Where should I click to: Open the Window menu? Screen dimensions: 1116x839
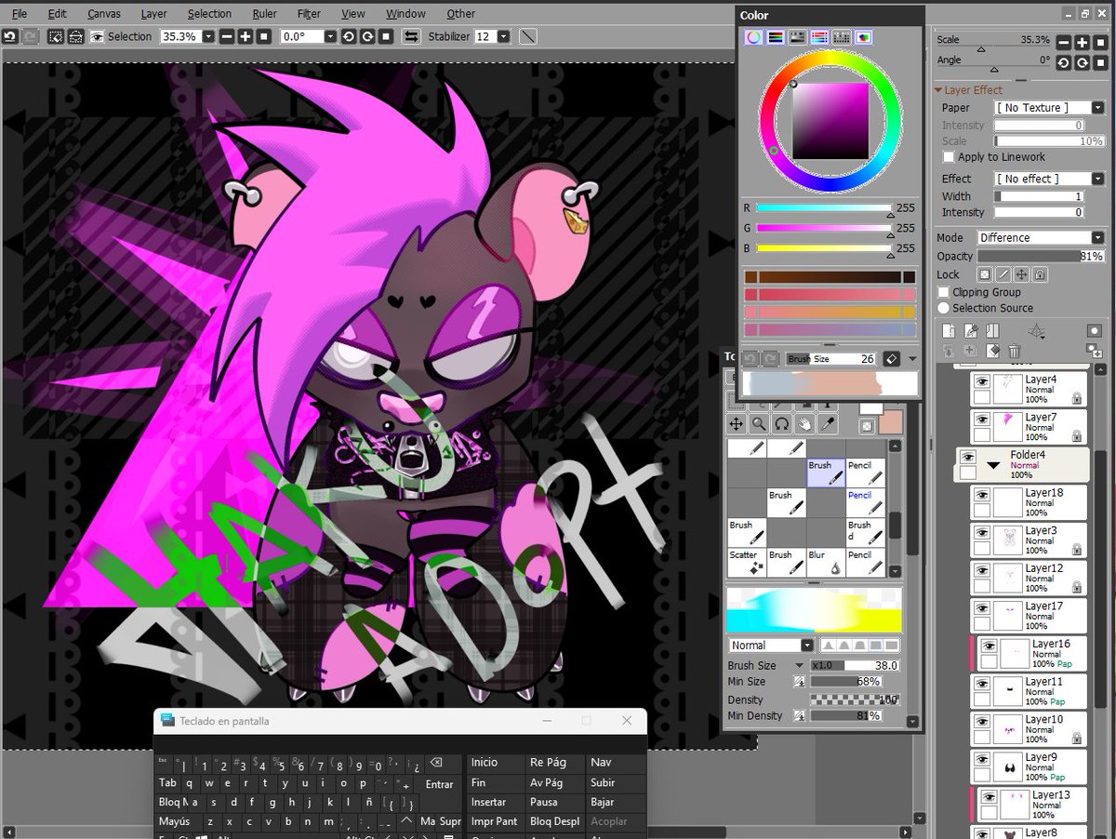tap(405, 14)
